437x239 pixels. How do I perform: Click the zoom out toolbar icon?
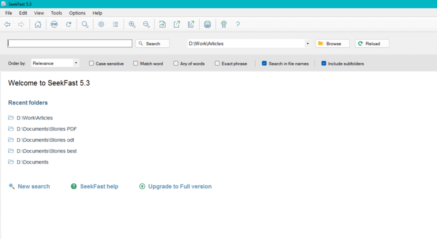[x=146, y=24]
